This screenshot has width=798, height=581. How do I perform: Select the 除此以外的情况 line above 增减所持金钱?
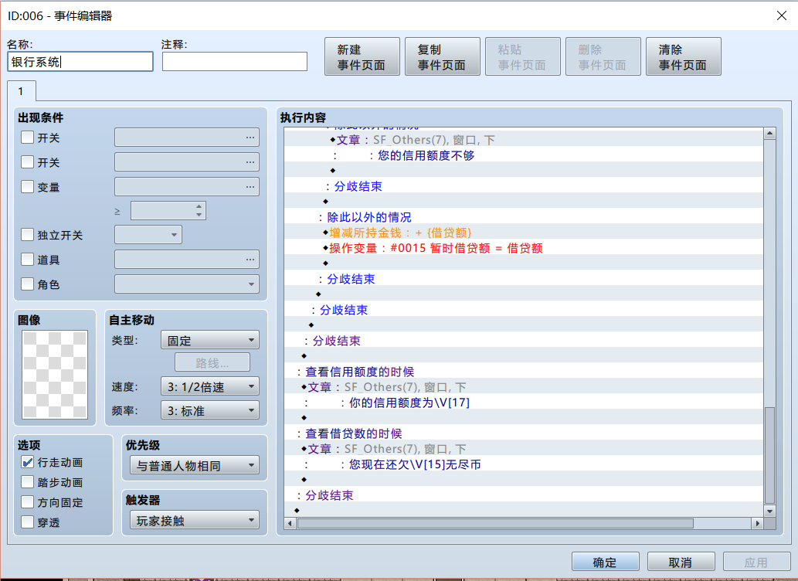click(524, 217)
